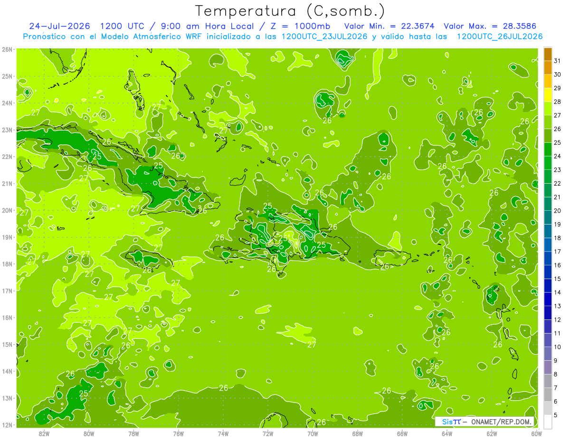Screen dimensions: 570x440
Task: Pick the purple swatch between legend values 9 and 10
Action: 548,354
